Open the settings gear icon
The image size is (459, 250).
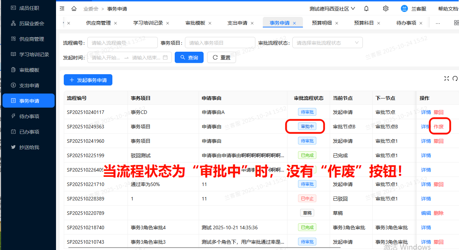(x=386, y=8)
